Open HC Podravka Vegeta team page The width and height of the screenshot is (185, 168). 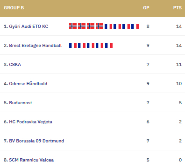[31, 122]
